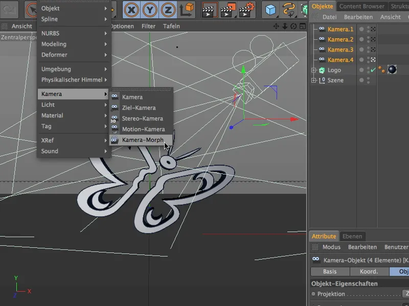409x306 pixels.
Task: Toggle the green checkmark on Logo
Action: (x=373, y=70)
